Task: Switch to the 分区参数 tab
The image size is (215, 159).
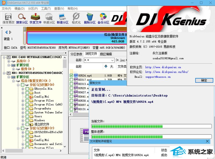Action: [x=76, y=54]
